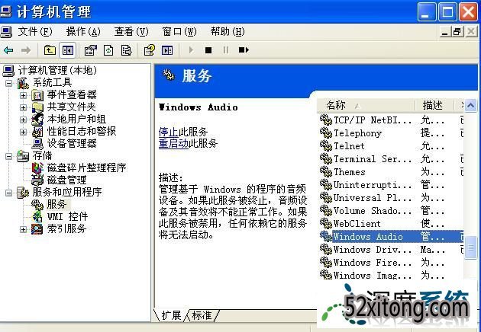The image size is (481, 332).
Task: Switch to the 扩展 tab
Action: pos(171,315)
